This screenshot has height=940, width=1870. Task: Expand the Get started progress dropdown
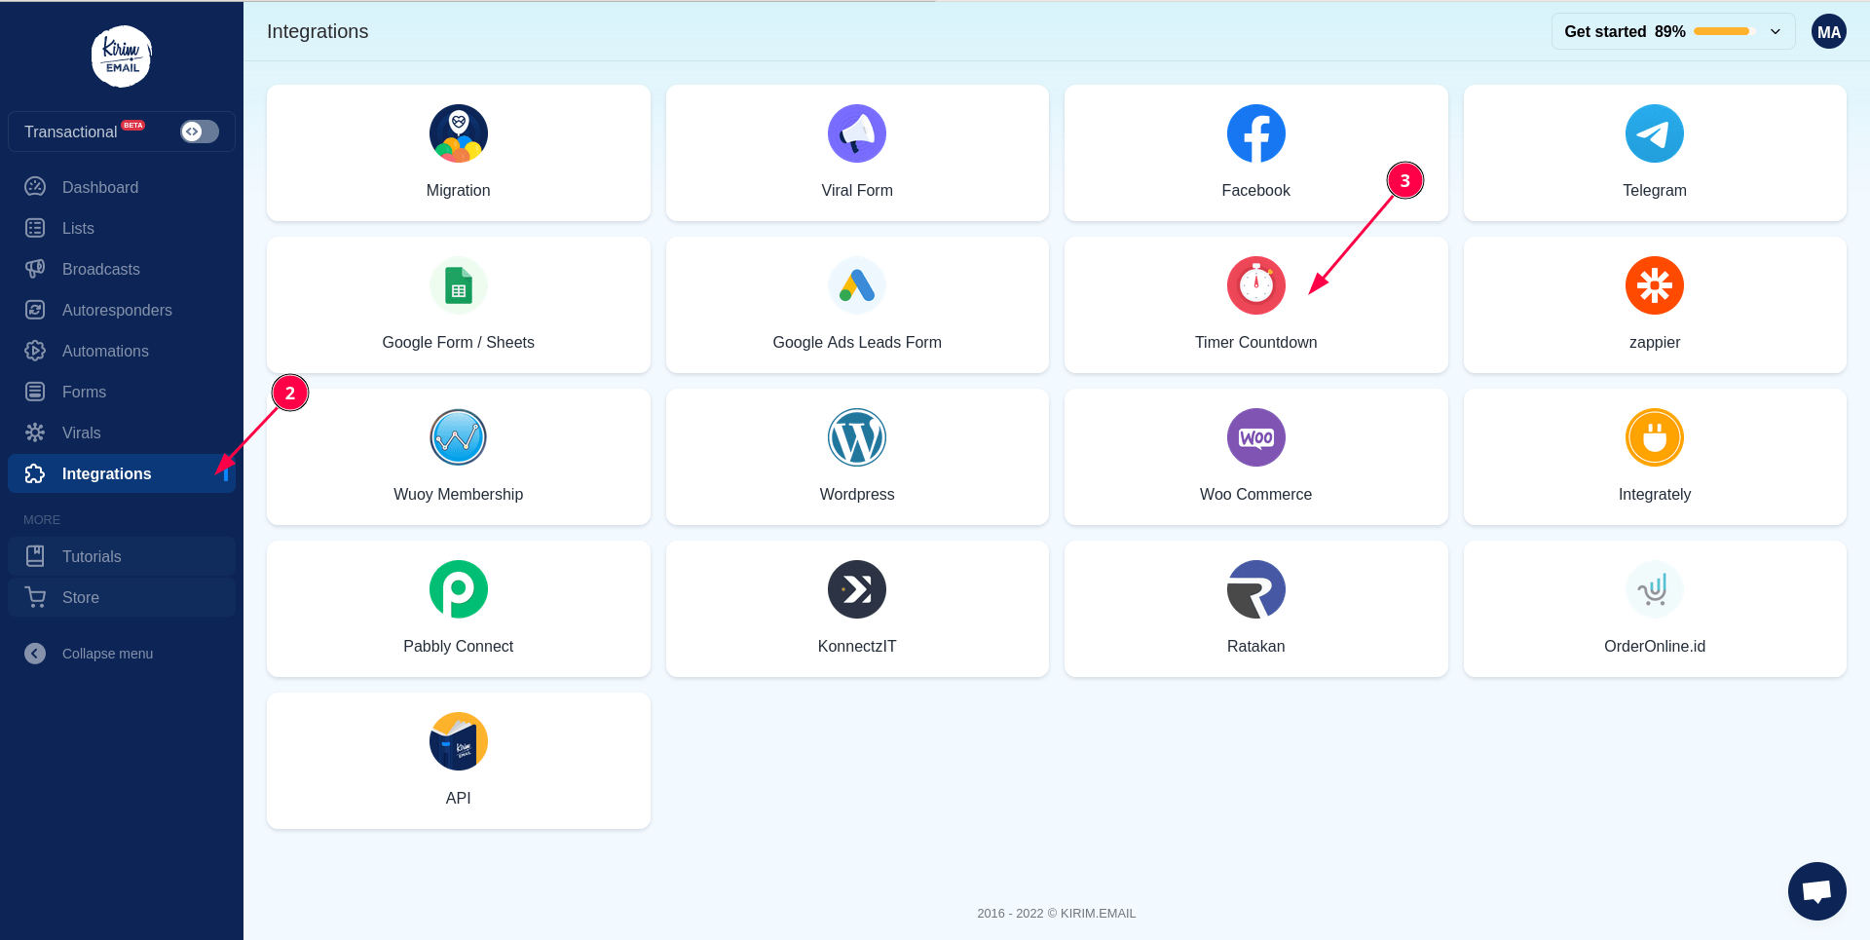(x=1775, y=31)
